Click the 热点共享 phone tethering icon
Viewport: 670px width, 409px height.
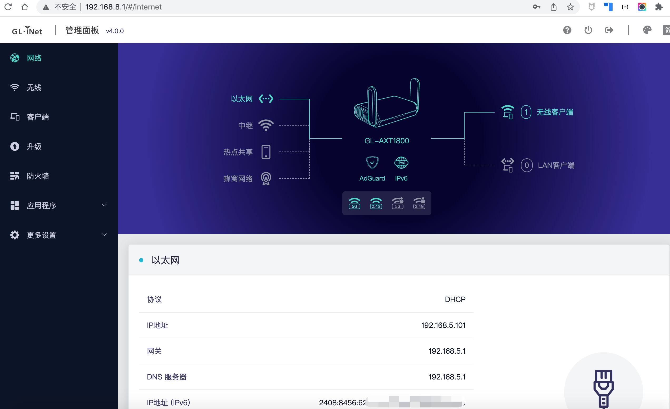pyautogui.click(x=266, y=152)
